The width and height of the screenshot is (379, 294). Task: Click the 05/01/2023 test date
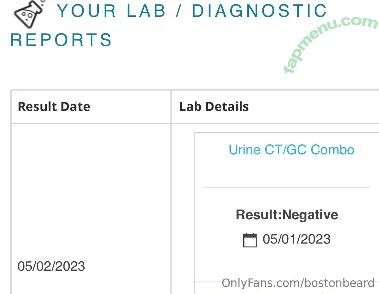pos(296,239)
